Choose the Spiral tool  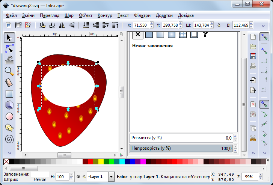pyautogui.click(x=9, y=139)
